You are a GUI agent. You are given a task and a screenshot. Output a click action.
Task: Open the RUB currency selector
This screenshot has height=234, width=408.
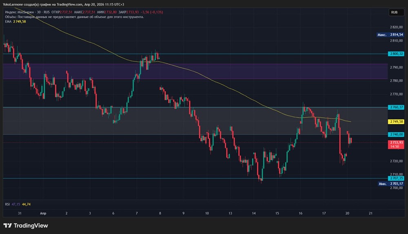[x=396, y=12]
